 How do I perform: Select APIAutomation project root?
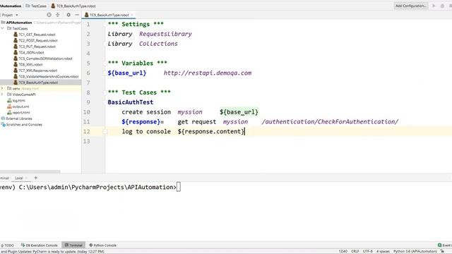19,23
